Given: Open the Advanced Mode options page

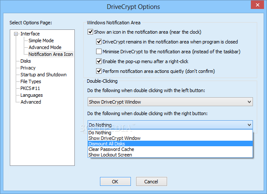Looking at the screenshot, I should pos(45,47).
